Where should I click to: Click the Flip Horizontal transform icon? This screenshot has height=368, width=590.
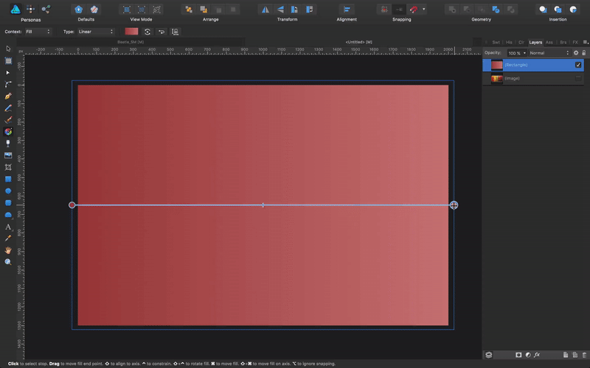[265, 10]
